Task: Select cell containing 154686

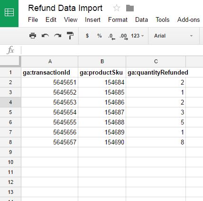Action: click(x=102, y=102)
